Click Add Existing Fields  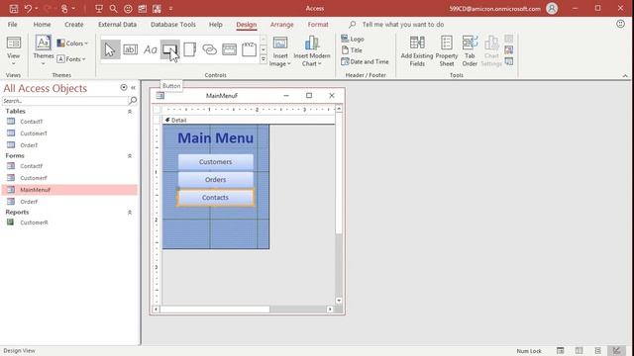(x=417, y=51)
